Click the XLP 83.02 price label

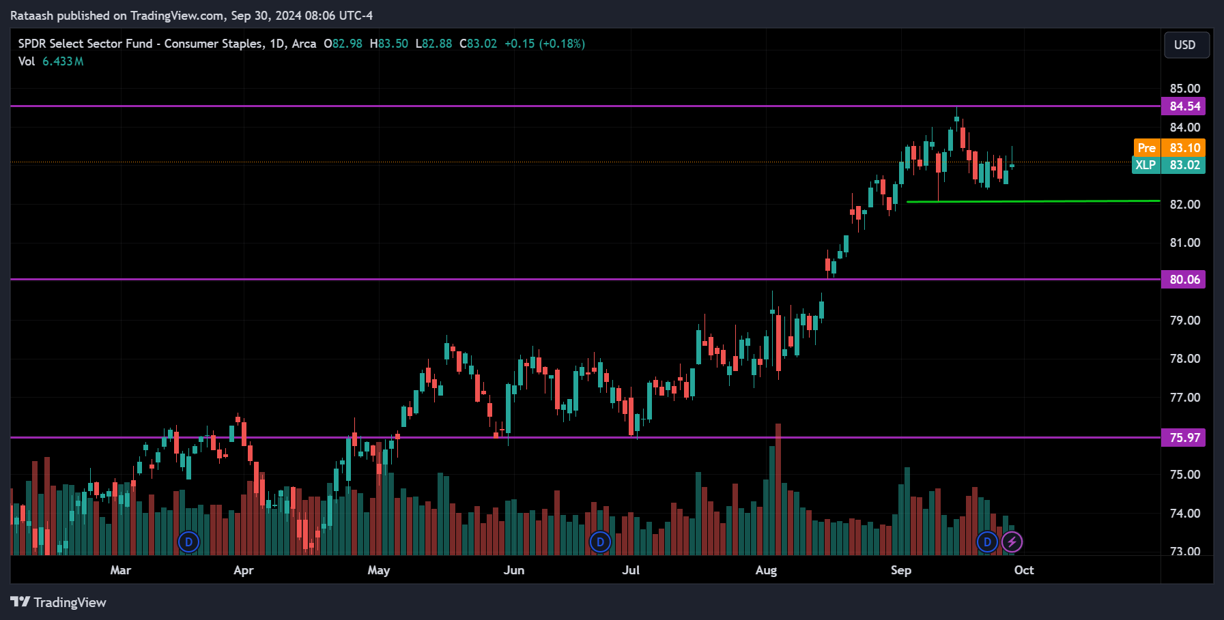click(1169, 165)
